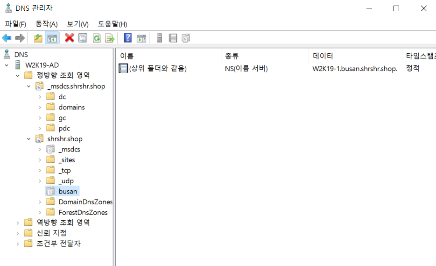
Task: Click the new server toolbar icon
Action: 159,38
